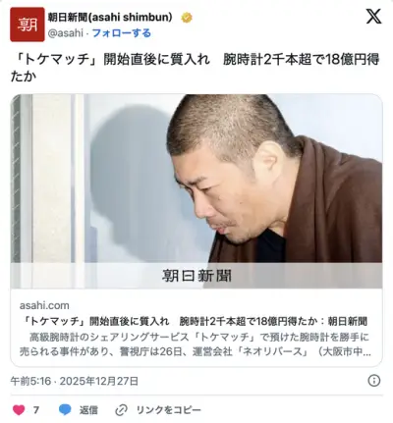Click the Asahi Shimbun red avatar
Viewport: 393px width, 423px height.
coord(28,25)
